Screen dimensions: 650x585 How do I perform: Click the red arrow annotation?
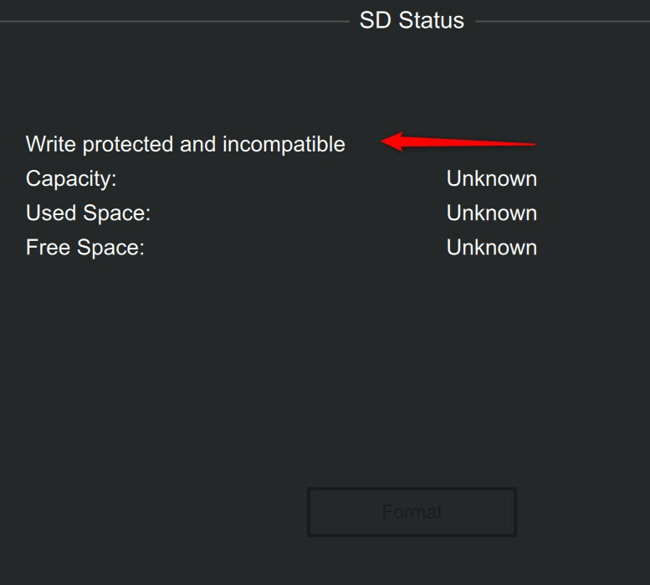458,142
